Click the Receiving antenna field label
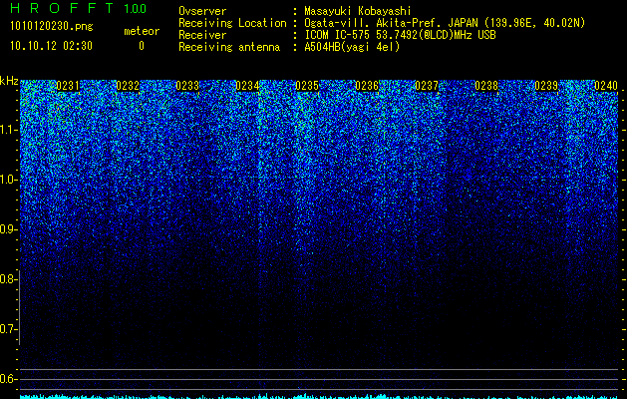The width and height of the screenshot is (627, 399). point(229,47)
